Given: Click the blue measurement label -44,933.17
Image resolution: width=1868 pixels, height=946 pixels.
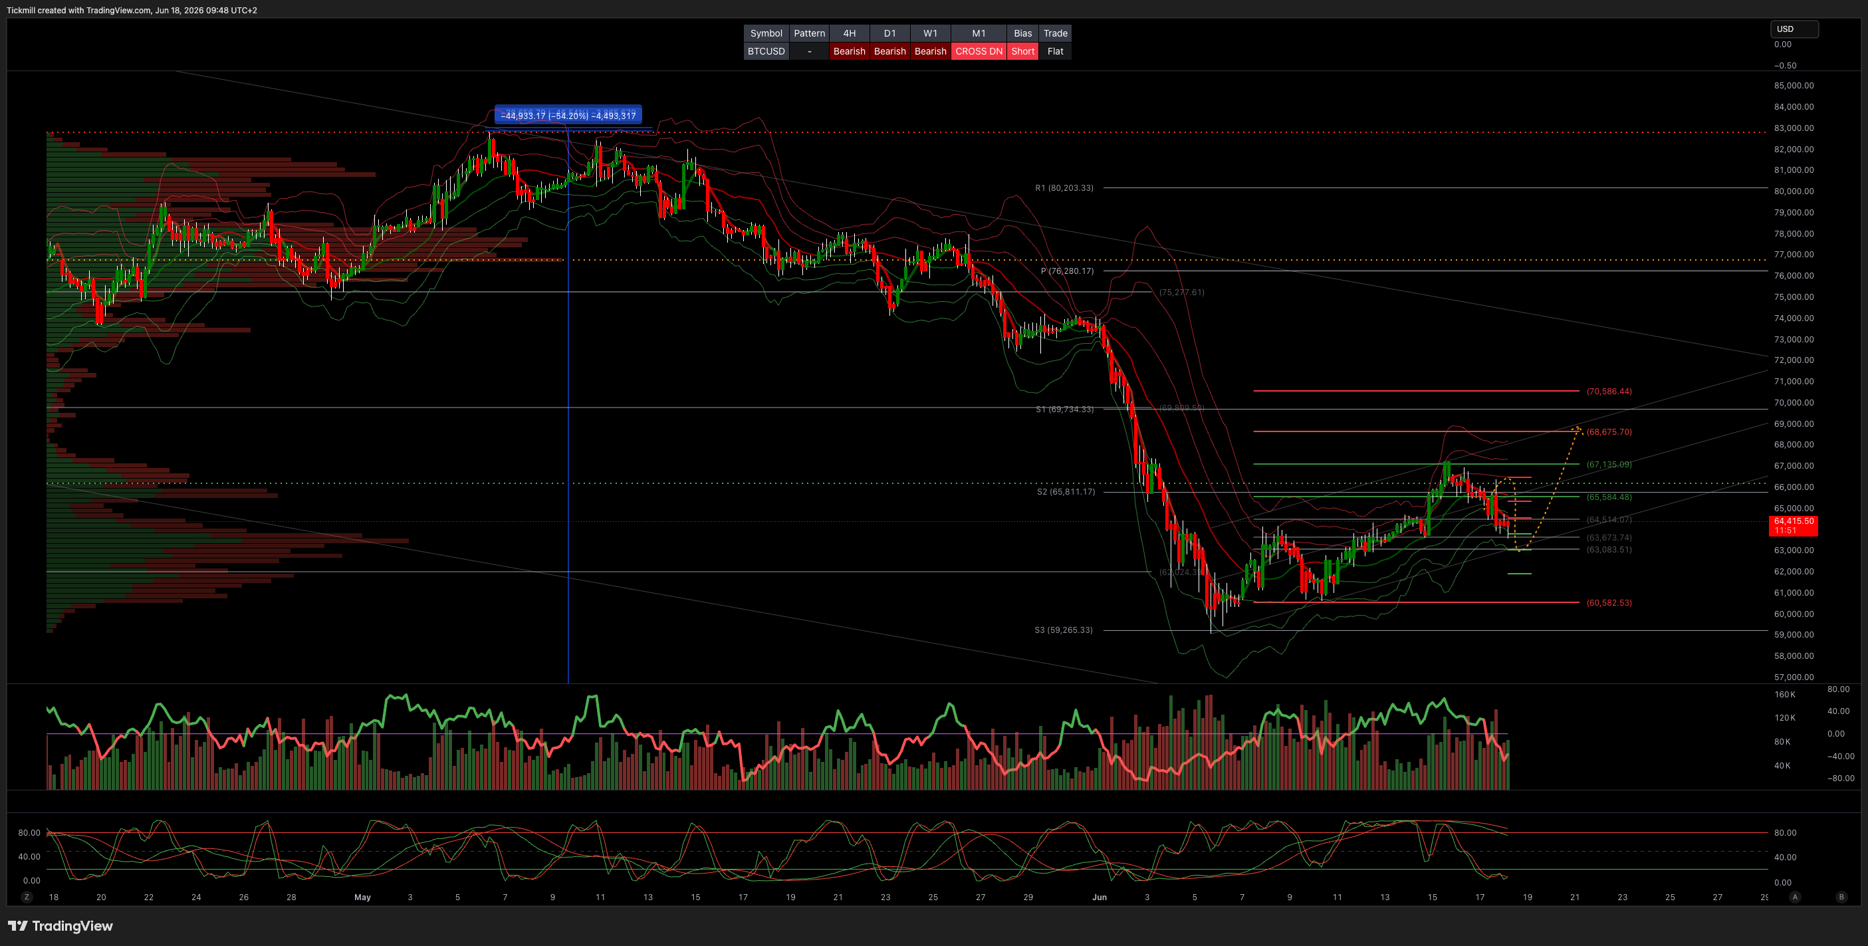Looking at the screenshot, I should tap(568, 115).
